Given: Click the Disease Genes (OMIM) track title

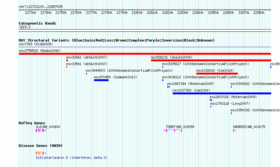Looking at the screenshot, I should 41,146.
